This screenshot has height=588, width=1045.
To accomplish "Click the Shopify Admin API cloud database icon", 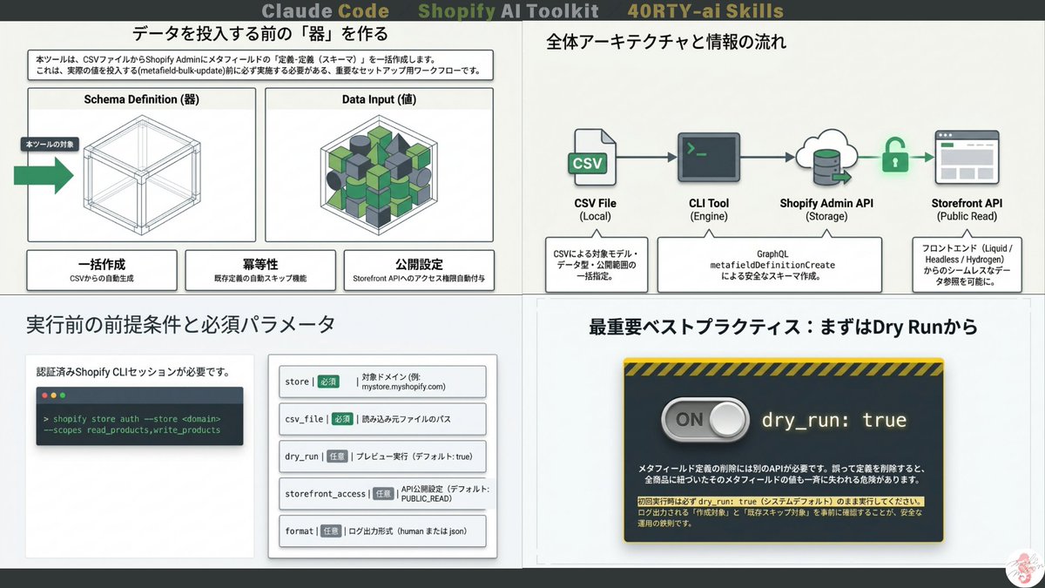I will (826, 159).
